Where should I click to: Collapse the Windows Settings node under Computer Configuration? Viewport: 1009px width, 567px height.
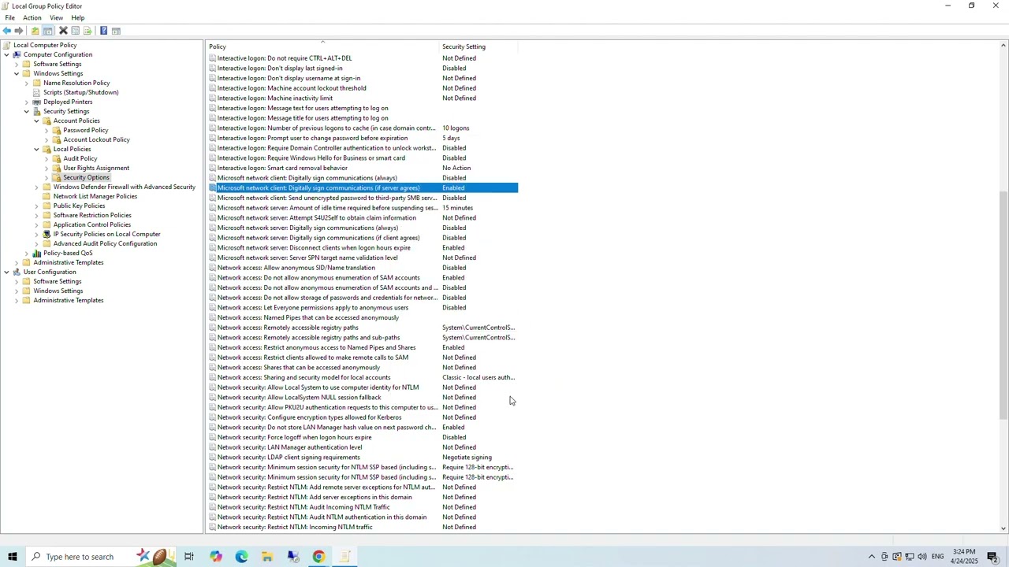[17, 73]
